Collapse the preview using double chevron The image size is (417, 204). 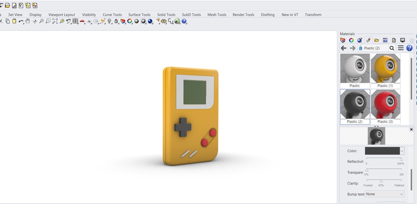tap(376, 126)
